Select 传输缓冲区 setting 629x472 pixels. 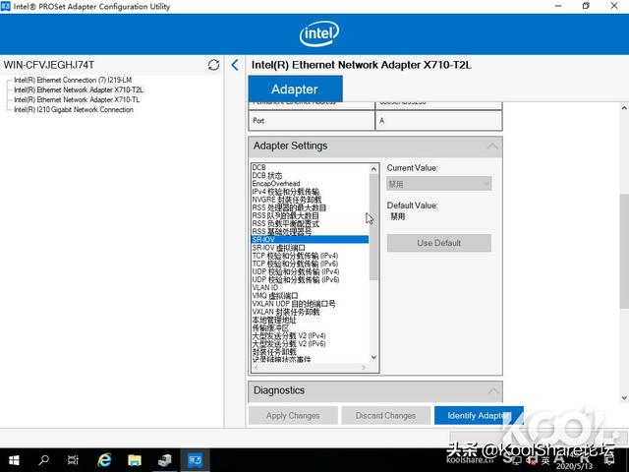270,327
